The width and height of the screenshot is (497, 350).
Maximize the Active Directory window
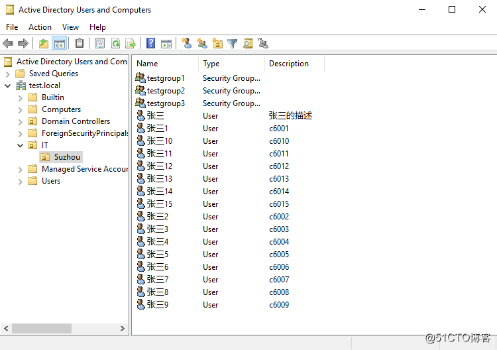click(452, 9)
